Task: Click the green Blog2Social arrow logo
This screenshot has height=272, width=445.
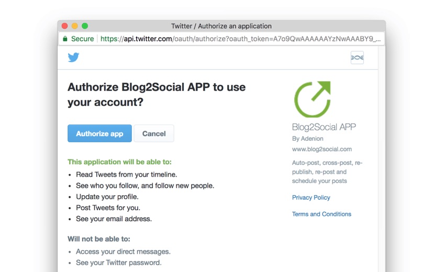Action: 313,99
